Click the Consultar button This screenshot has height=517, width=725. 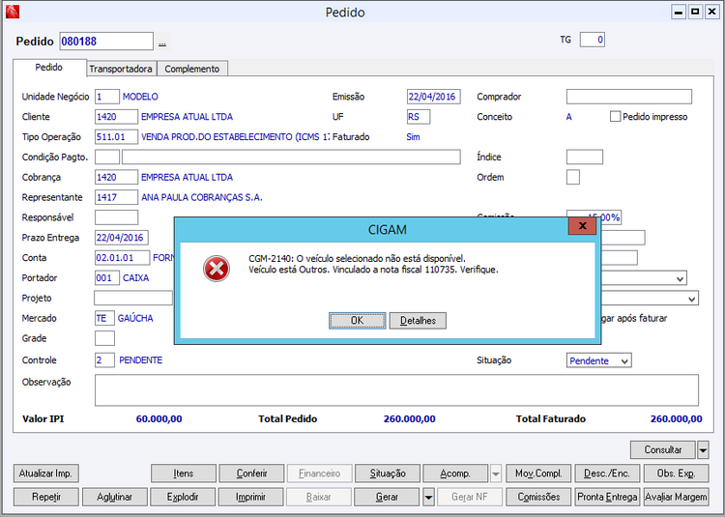(662, 449)
